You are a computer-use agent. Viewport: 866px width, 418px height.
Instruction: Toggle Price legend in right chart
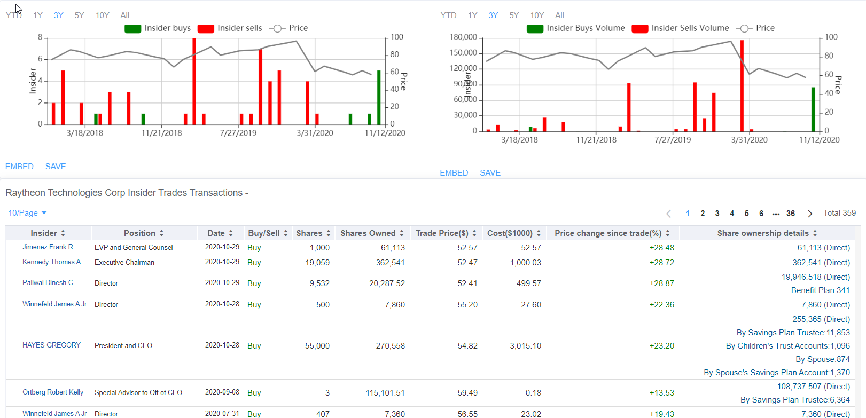[756, 28]
